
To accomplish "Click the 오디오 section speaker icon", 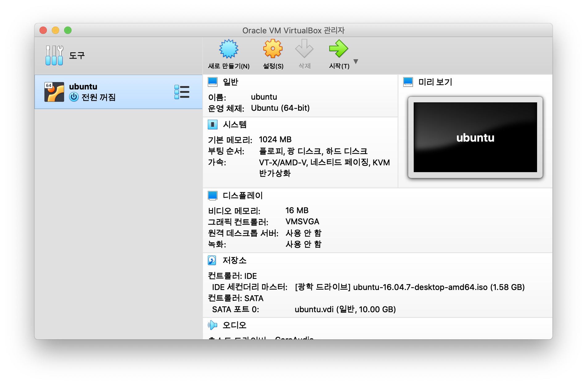I will click(212, 325).
